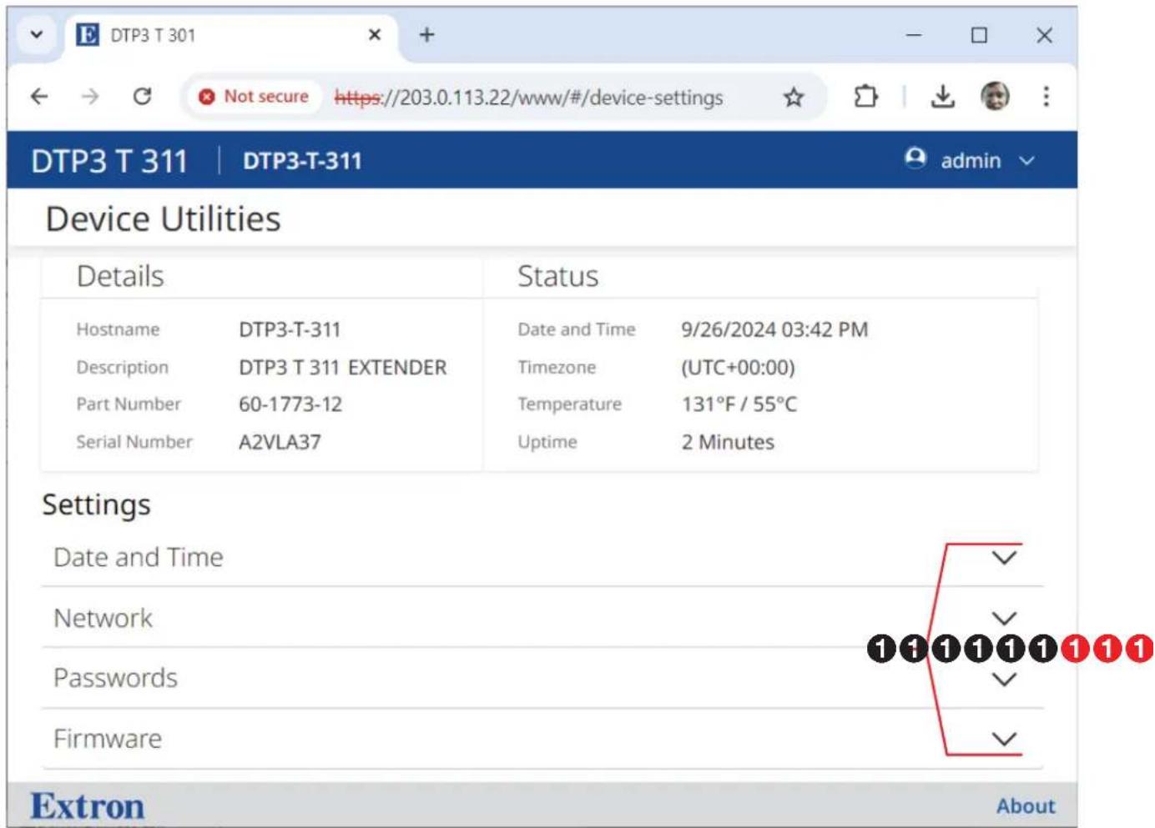The height and width of the screenshot is (828, 1155).
Task: Click DTP3-T-311 hostname in header
Action: [x=302, y=161]
